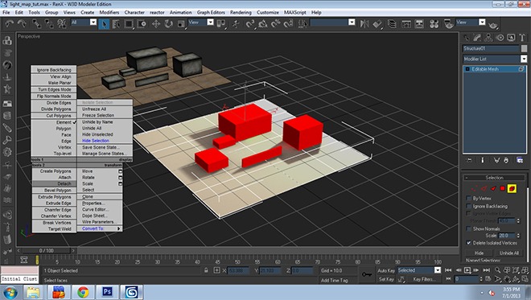Enable the Show Normals checkbox

469,228
